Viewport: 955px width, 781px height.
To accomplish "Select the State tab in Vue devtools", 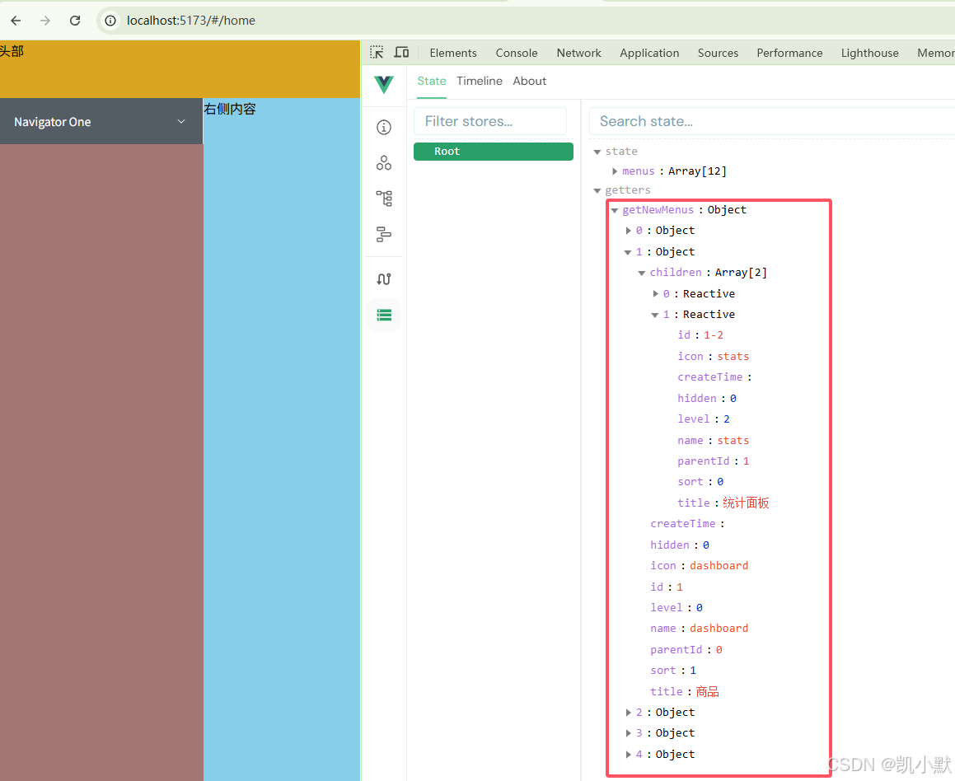I will (x=432, y=81).
